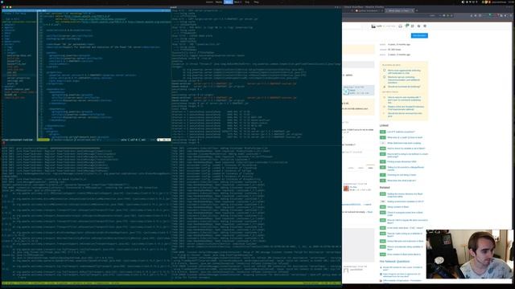Open the first question under Related heading
The width and height of the screenshot is (515, 289).
coord(405,195)
